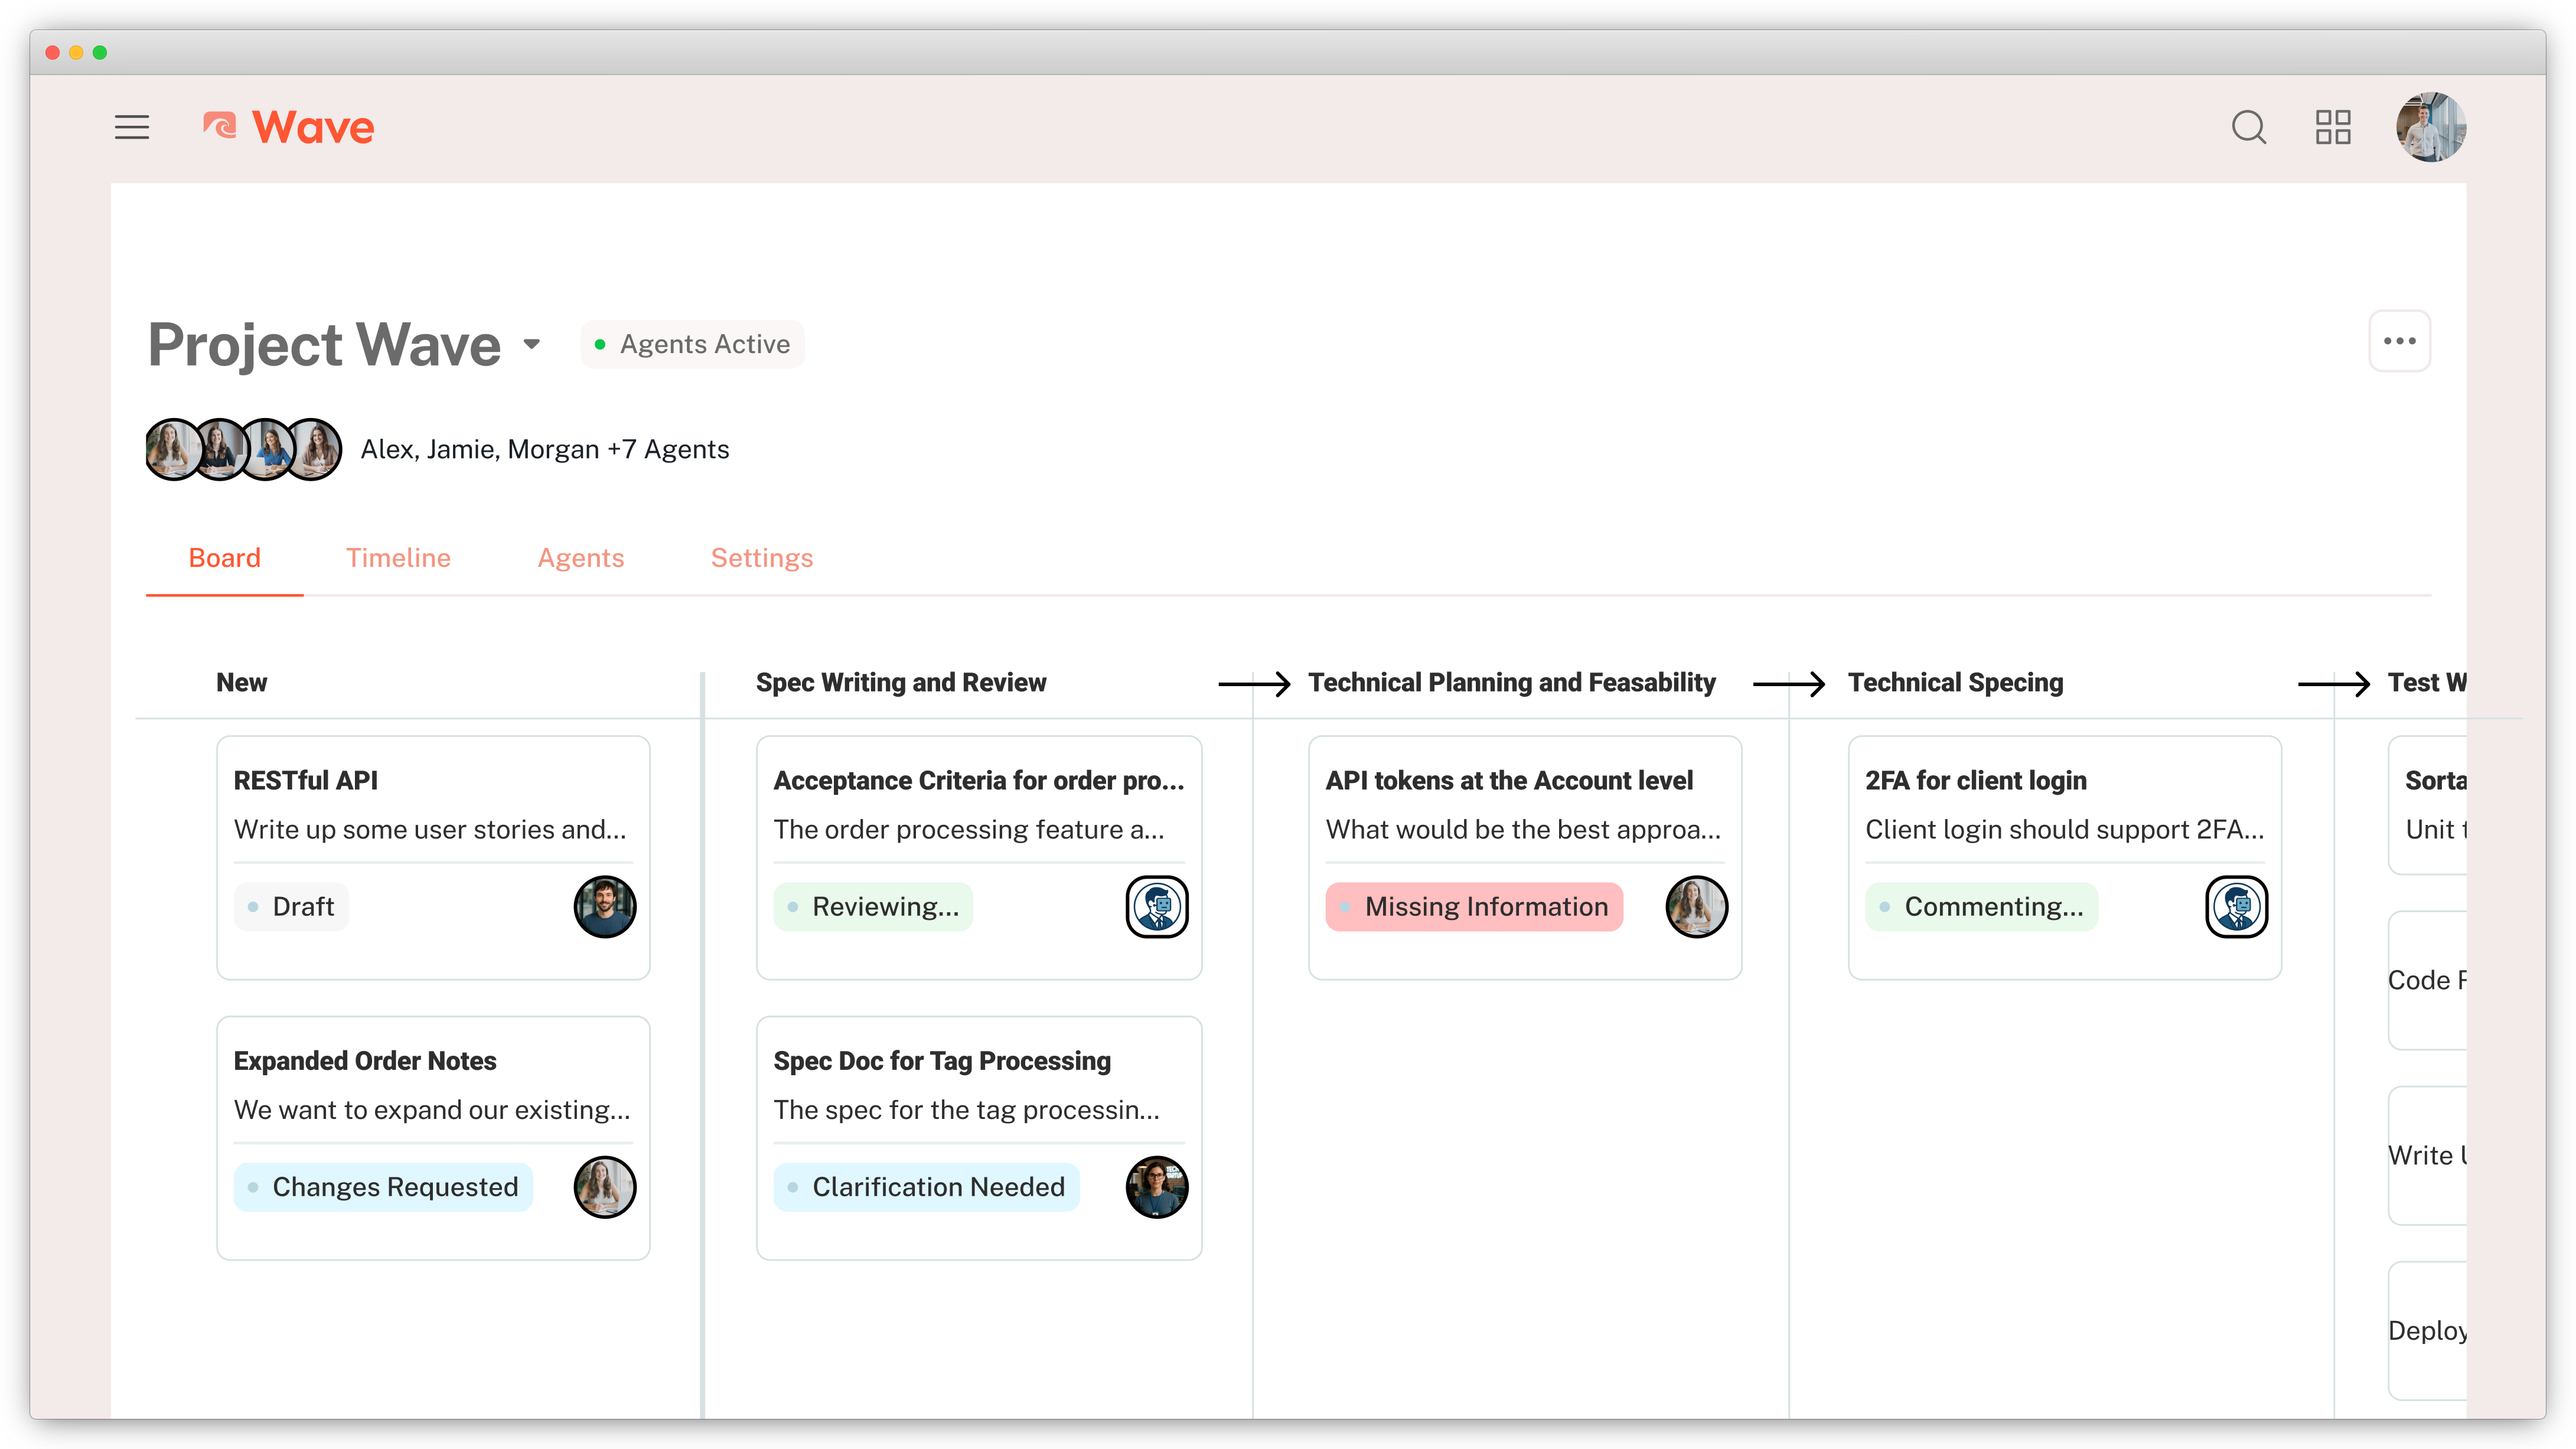Switch to the Timeline tab
The image size is (2576, 1449).
tap(398, 558)
